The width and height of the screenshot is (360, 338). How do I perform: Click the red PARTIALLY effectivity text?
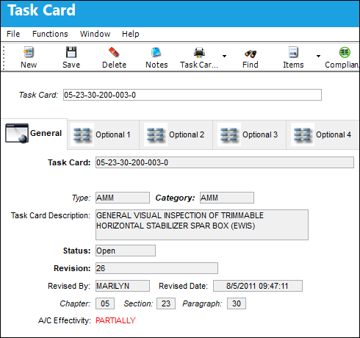click(115, 320)
